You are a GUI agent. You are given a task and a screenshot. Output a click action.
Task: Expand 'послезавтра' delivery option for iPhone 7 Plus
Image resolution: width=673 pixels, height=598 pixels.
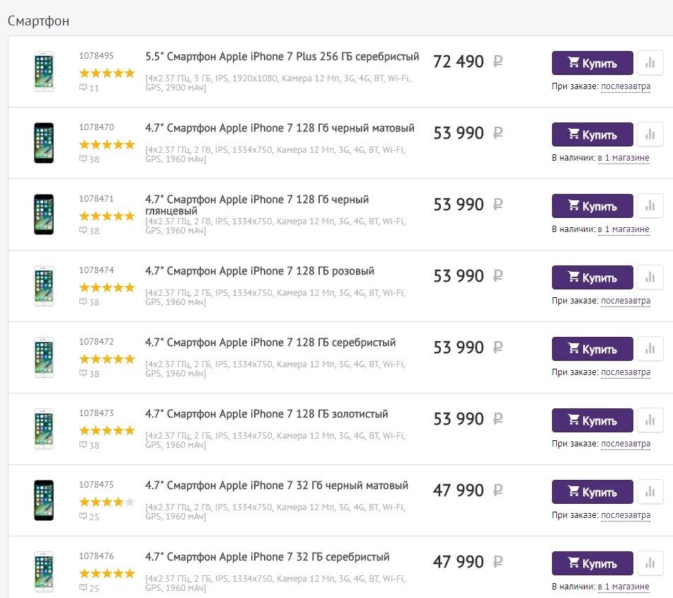point(625,86)
